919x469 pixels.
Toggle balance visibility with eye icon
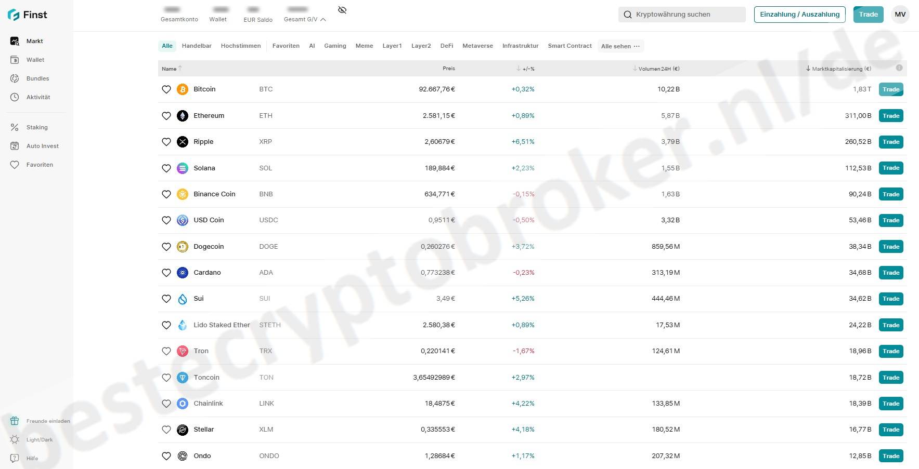pos(342,10)
